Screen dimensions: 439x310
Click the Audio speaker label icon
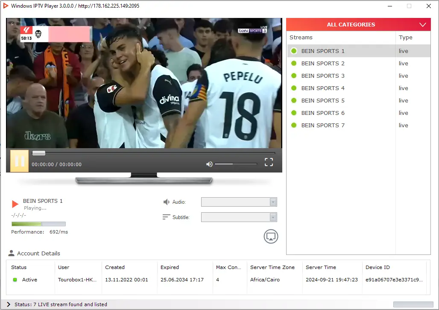click(x=166, y=202)
